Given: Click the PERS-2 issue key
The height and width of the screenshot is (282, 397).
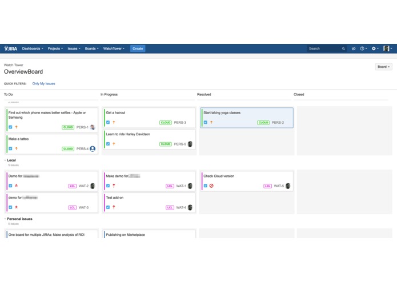Looking at the screenshot, I should pyautogui.click(x=278, y=122).
